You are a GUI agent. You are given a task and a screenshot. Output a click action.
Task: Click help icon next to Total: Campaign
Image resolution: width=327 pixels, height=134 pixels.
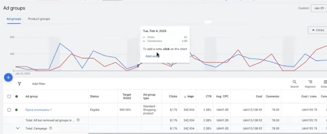(50, 128)
